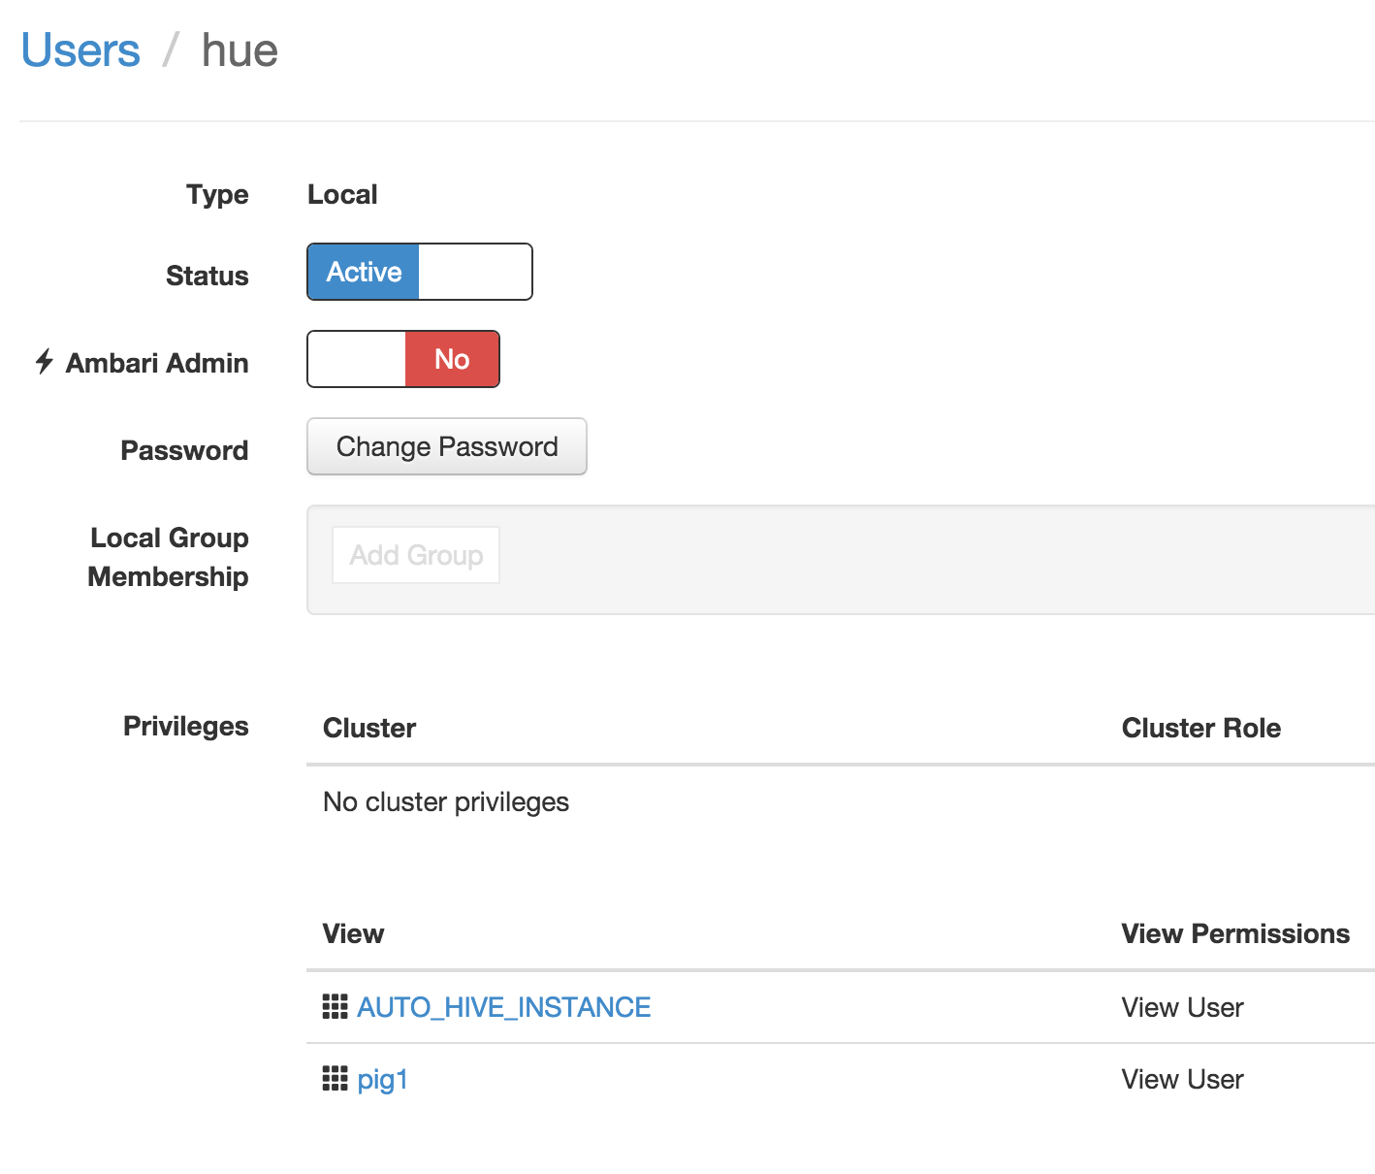Open the Users list via breadcrumb

(80, 49)
